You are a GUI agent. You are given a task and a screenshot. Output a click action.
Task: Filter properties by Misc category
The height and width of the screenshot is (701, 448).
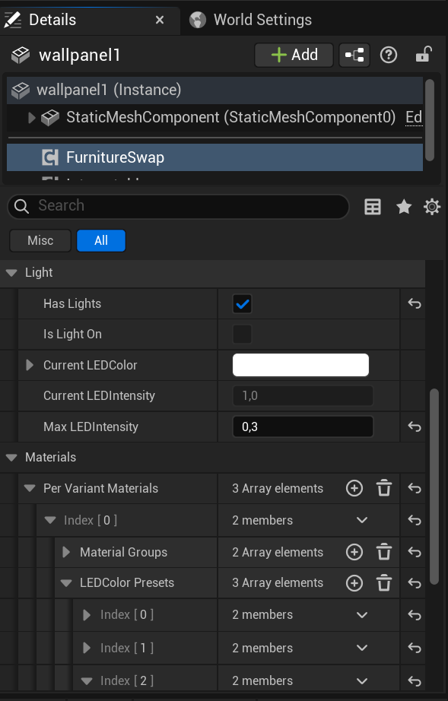pyautogui.click(x=40, y=240)
